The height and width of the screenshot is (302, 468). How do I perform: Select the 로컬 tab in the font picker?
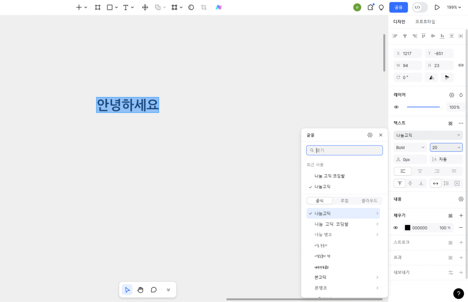(x=344, y=200)
